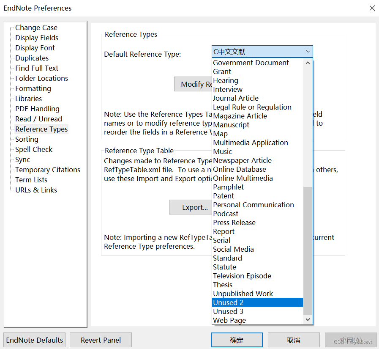This screenshot has height=349, width=379.
Task: Select Interview reference type
Action: pos(257,90)
